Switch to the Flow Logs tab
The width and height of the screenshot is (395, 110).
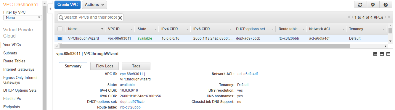(x=105, y=66)
